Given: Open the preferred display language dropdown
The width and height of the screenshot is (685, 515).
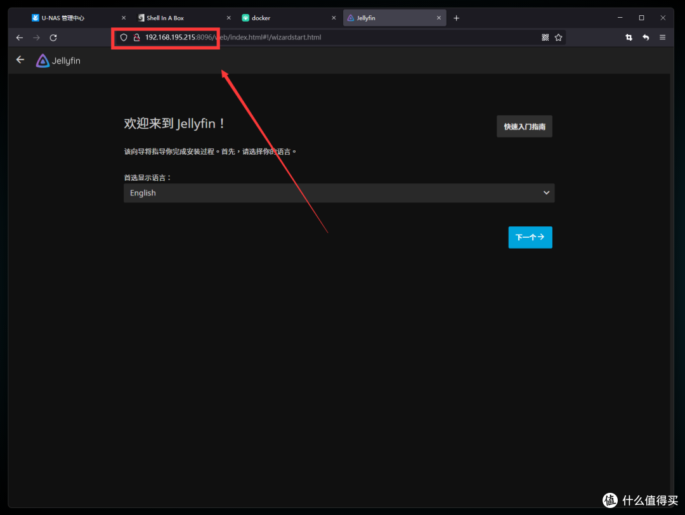Looking at the screenshot, I should coord(546,192).
